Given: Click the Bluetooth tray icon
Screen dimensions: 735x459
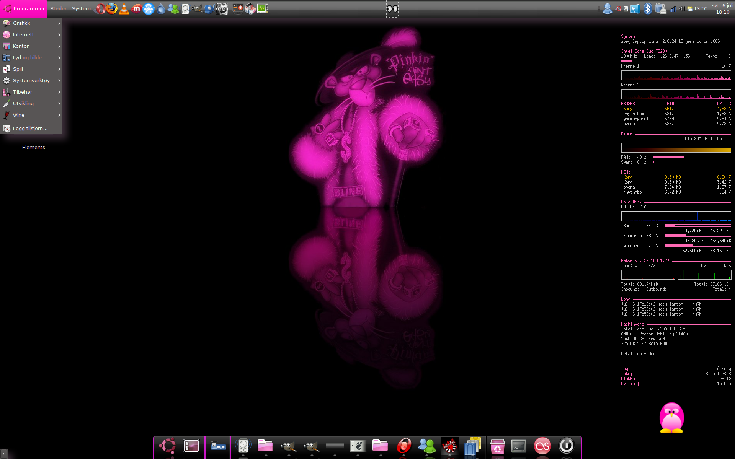Looking at the screenshot, I should coord(648,8).
